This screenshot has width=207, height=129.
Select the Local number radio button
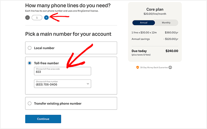30,48
